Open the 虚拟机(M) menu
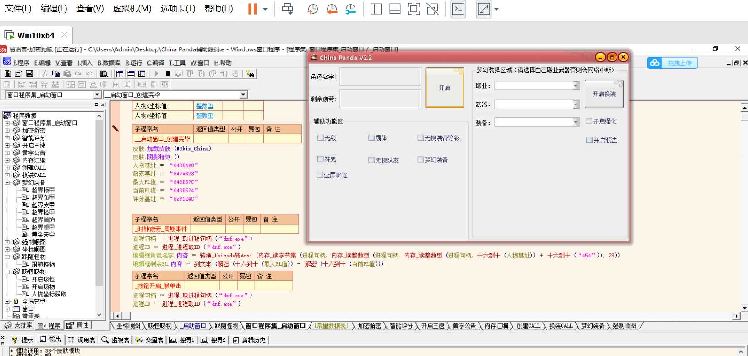The image size is (748, 356). (132, 9)
